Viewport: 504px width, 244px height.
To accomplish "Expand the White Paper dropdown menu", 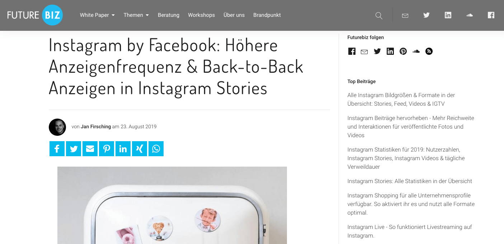I will click(x=97, y=15).
